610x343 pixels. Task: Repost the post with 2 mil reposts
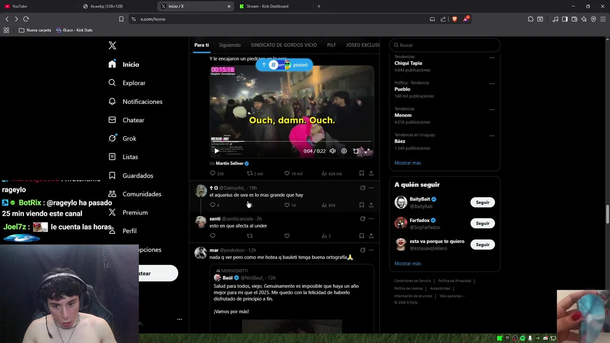254,173
